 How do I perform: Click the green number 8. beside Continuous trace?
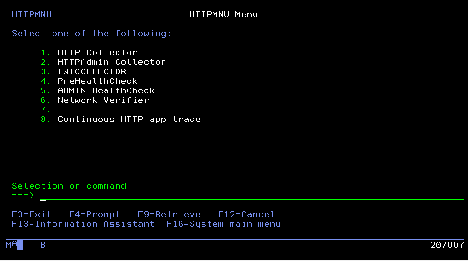coord(46,120)
